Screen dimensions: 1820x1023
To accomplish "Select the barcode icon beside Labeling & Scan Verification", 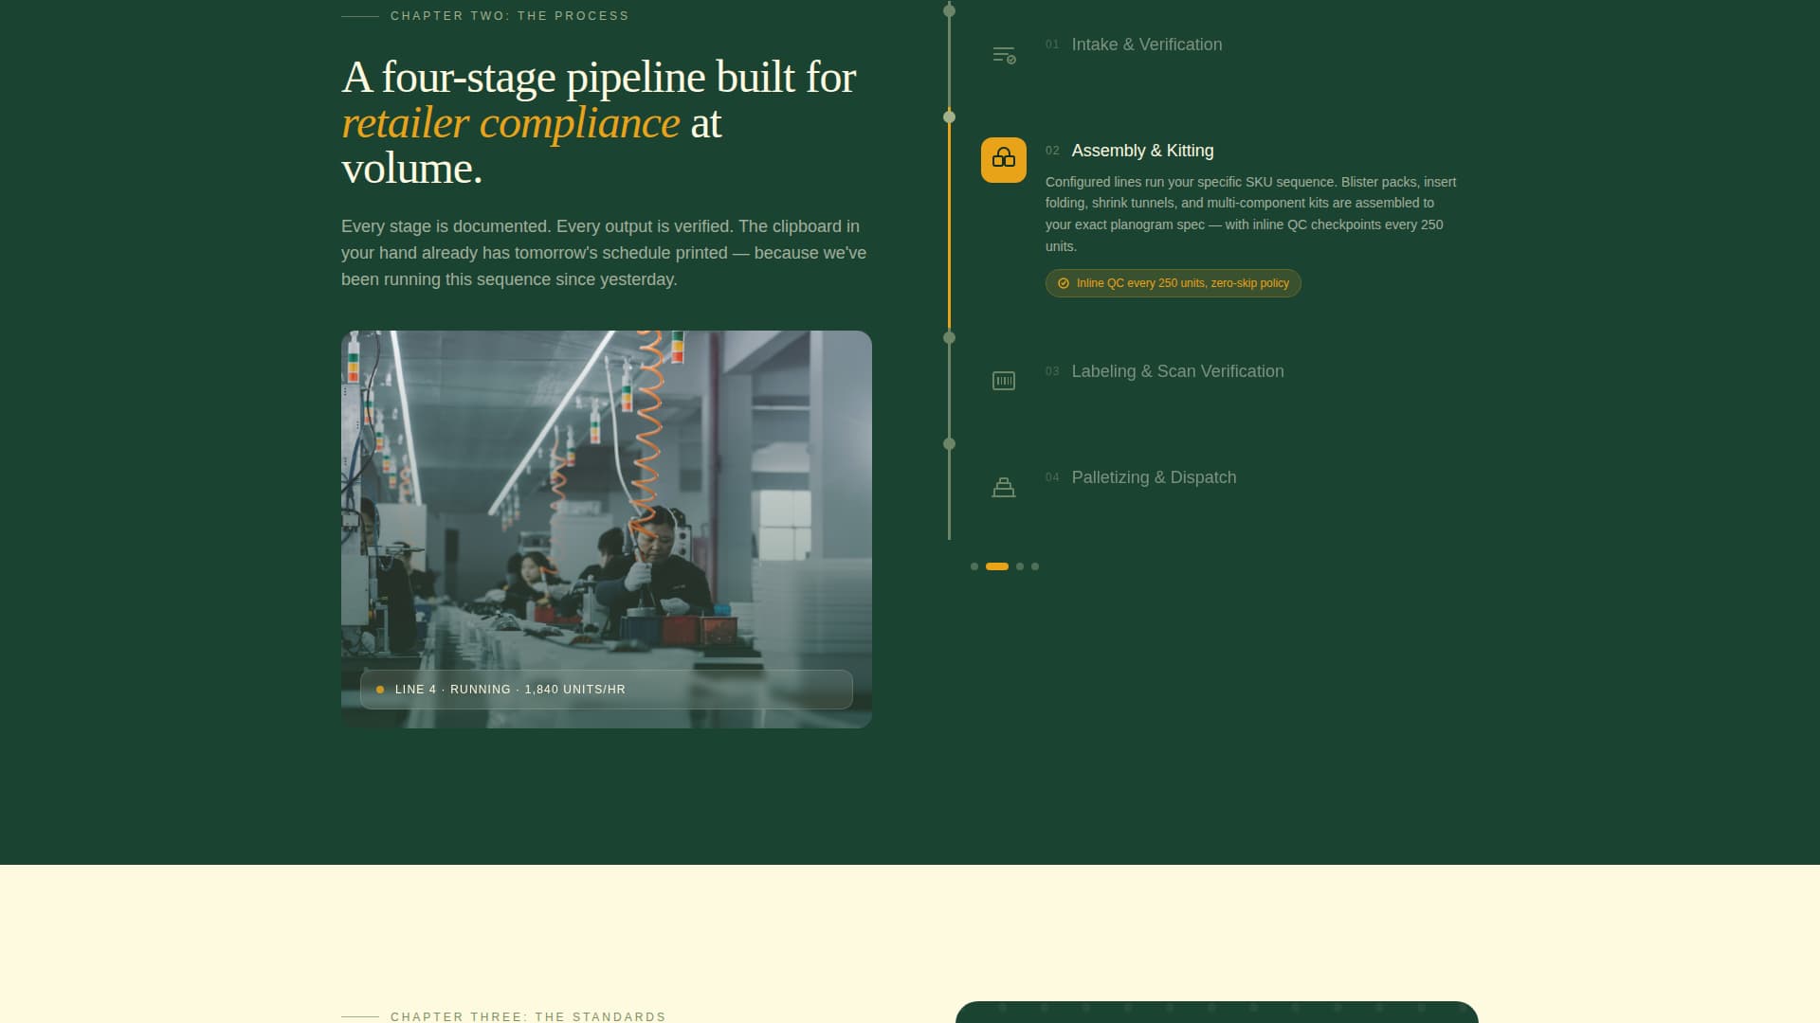I will pyautogui.click(x=1003, y=380).
